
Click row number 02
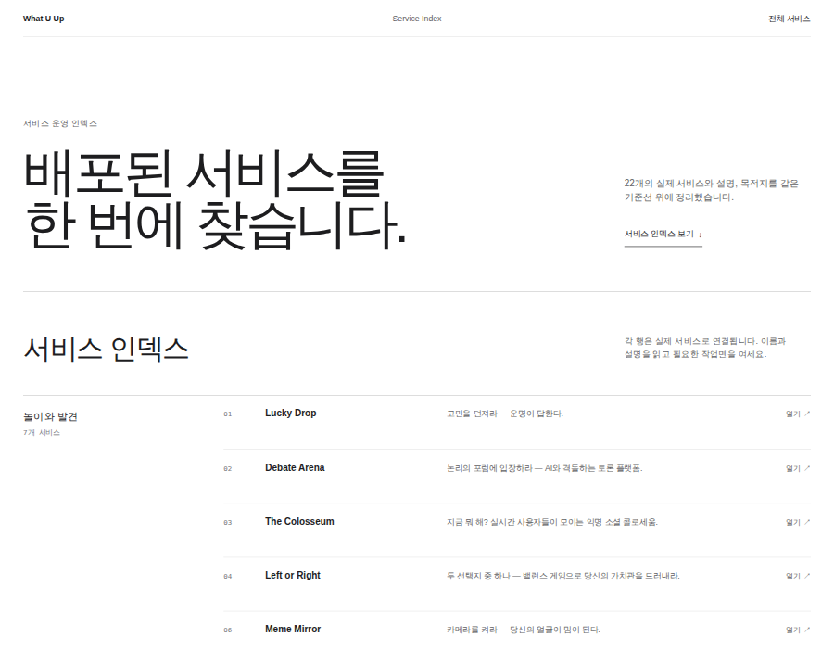pos(228,469)
